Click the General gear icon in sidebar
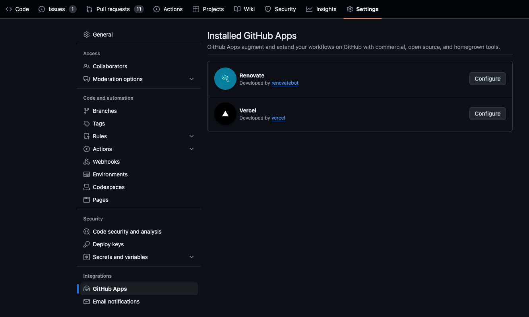 tap(87, 35)
